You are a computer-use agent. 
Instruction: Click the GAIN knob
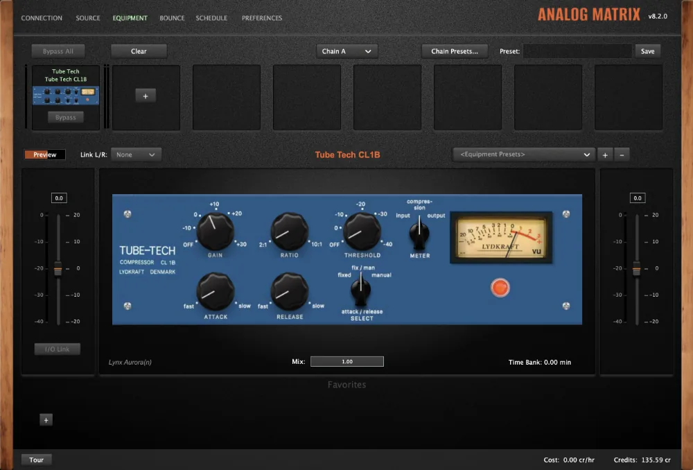coord(215,232)
